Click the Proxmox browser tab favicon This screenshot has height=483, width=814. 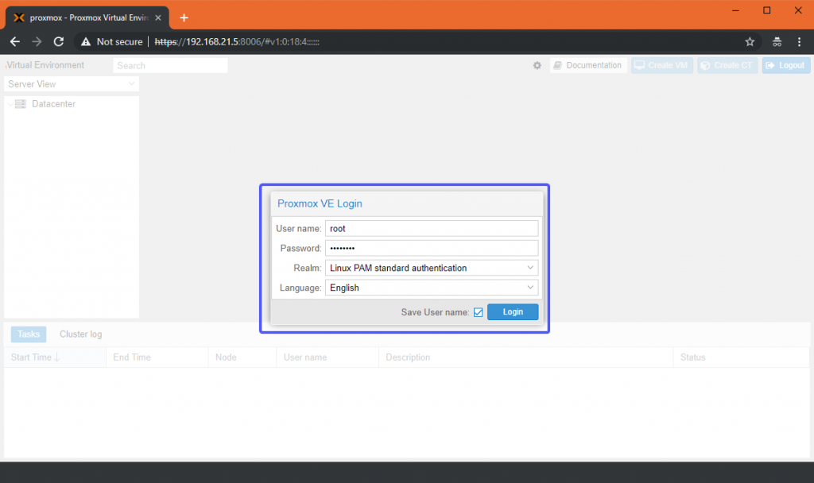(x=19, y=17)
